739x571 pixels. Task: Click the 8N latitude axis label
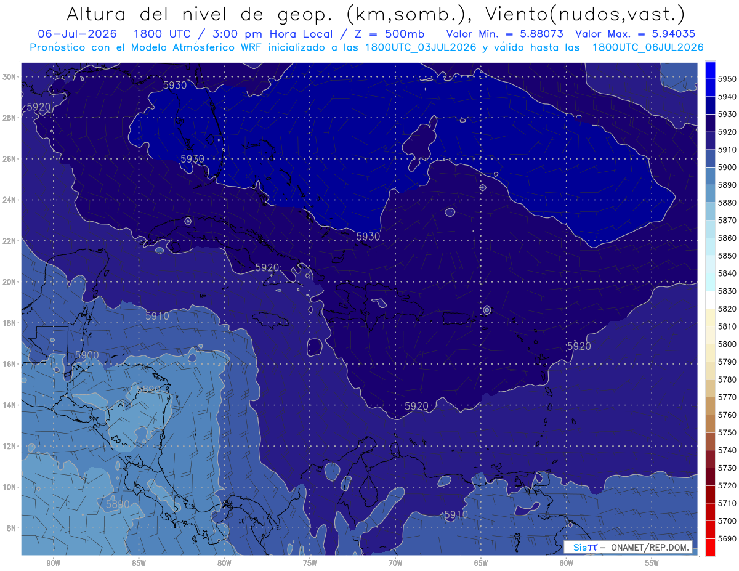(x=11, y=528)
